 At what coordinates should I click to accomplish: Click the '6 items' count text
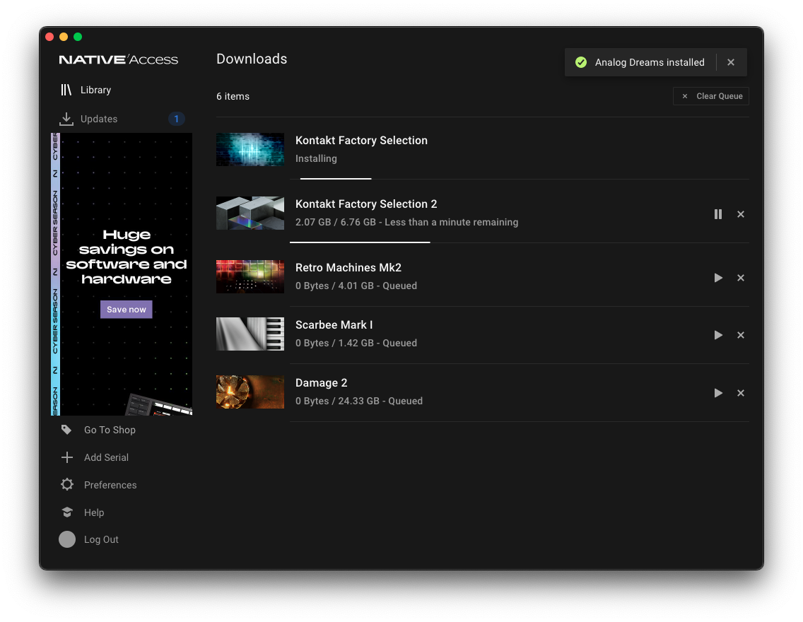pos(233,96)
